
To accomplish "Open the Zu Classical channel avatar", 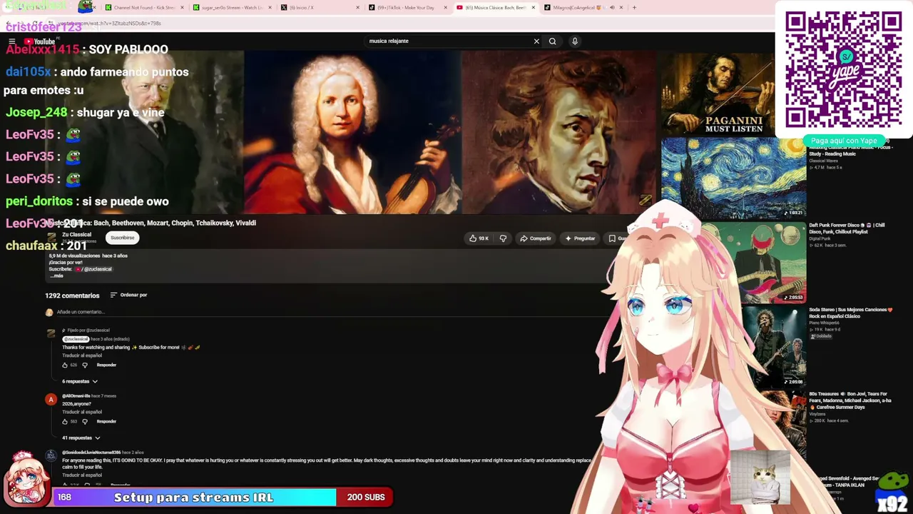I will click(51, 238).
